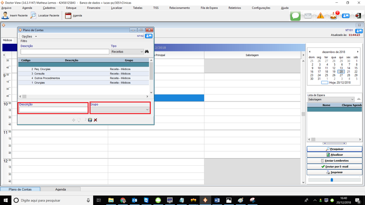Open Localizar Paciente from the toolbar

pos(33,15)
